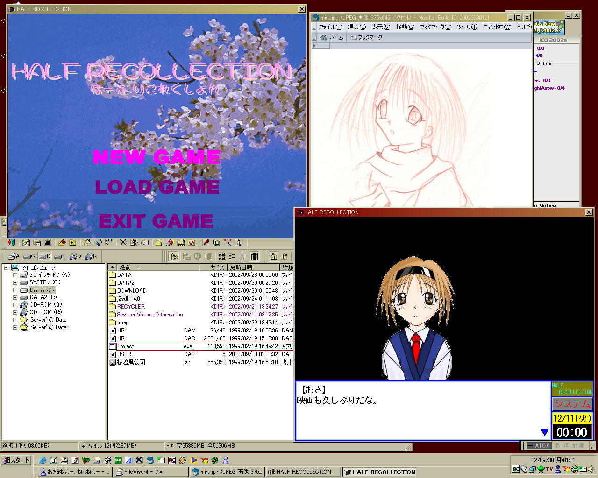The height and width of the screenshot is (478, 598).
Task: Advance dialogue with the blue triangle arrow
Action: 544,432
